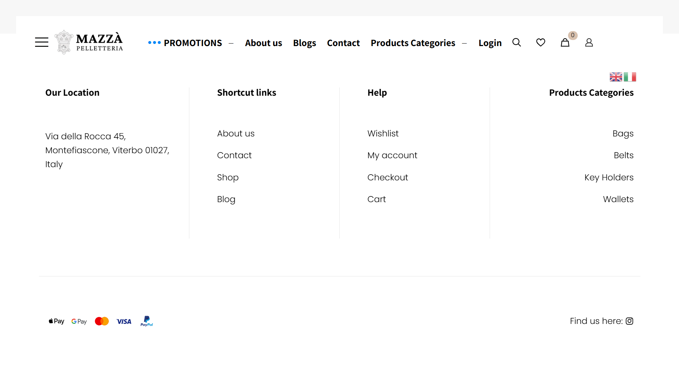679x385 pixels.
Task: Switch language to Italian flag
Action: pos(630,77)
